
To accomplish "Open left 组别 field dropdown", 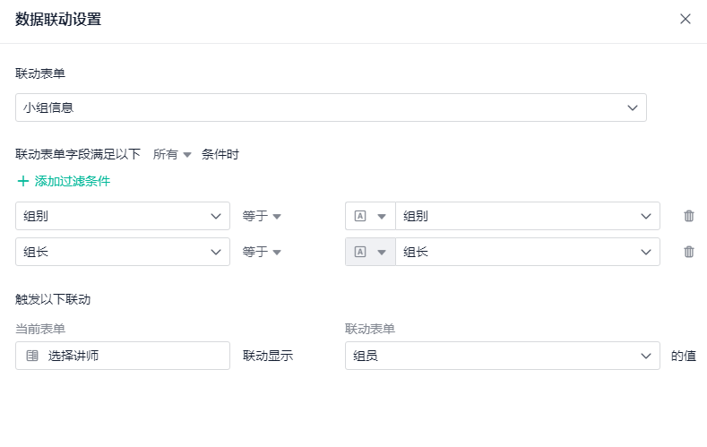I will [123, 216].
